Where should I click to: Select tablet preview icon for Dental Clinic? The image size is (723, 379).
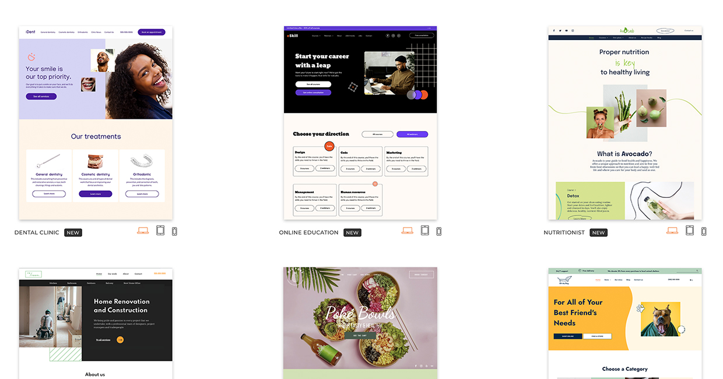coord(160,231)
